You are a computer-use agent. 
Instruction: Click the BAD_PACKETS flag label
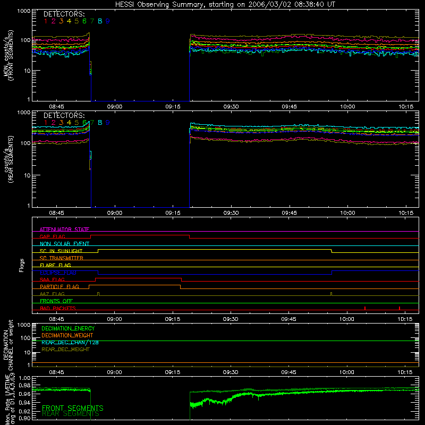coord(58,308)
